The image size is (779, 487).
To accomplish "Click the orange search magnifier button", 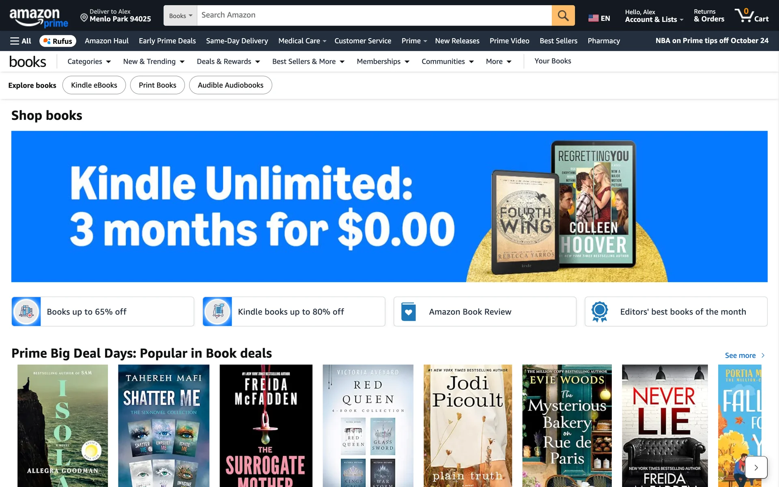I will tap(563, 15).
